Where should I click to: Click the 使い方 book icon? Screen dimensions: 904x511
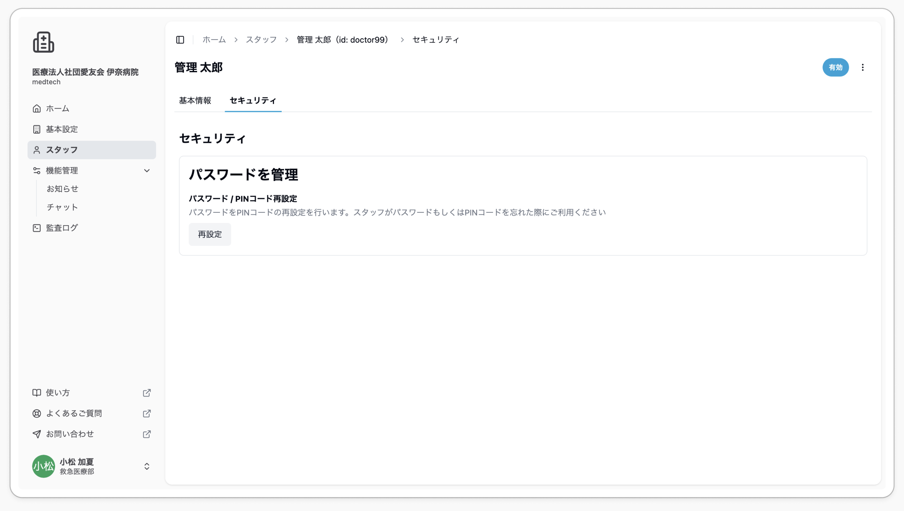pyautogui.click(x=37, y=393)
